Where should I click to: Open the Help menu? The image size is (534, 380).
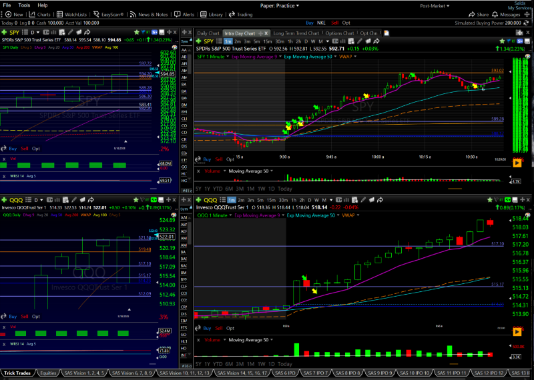[43, 5]
